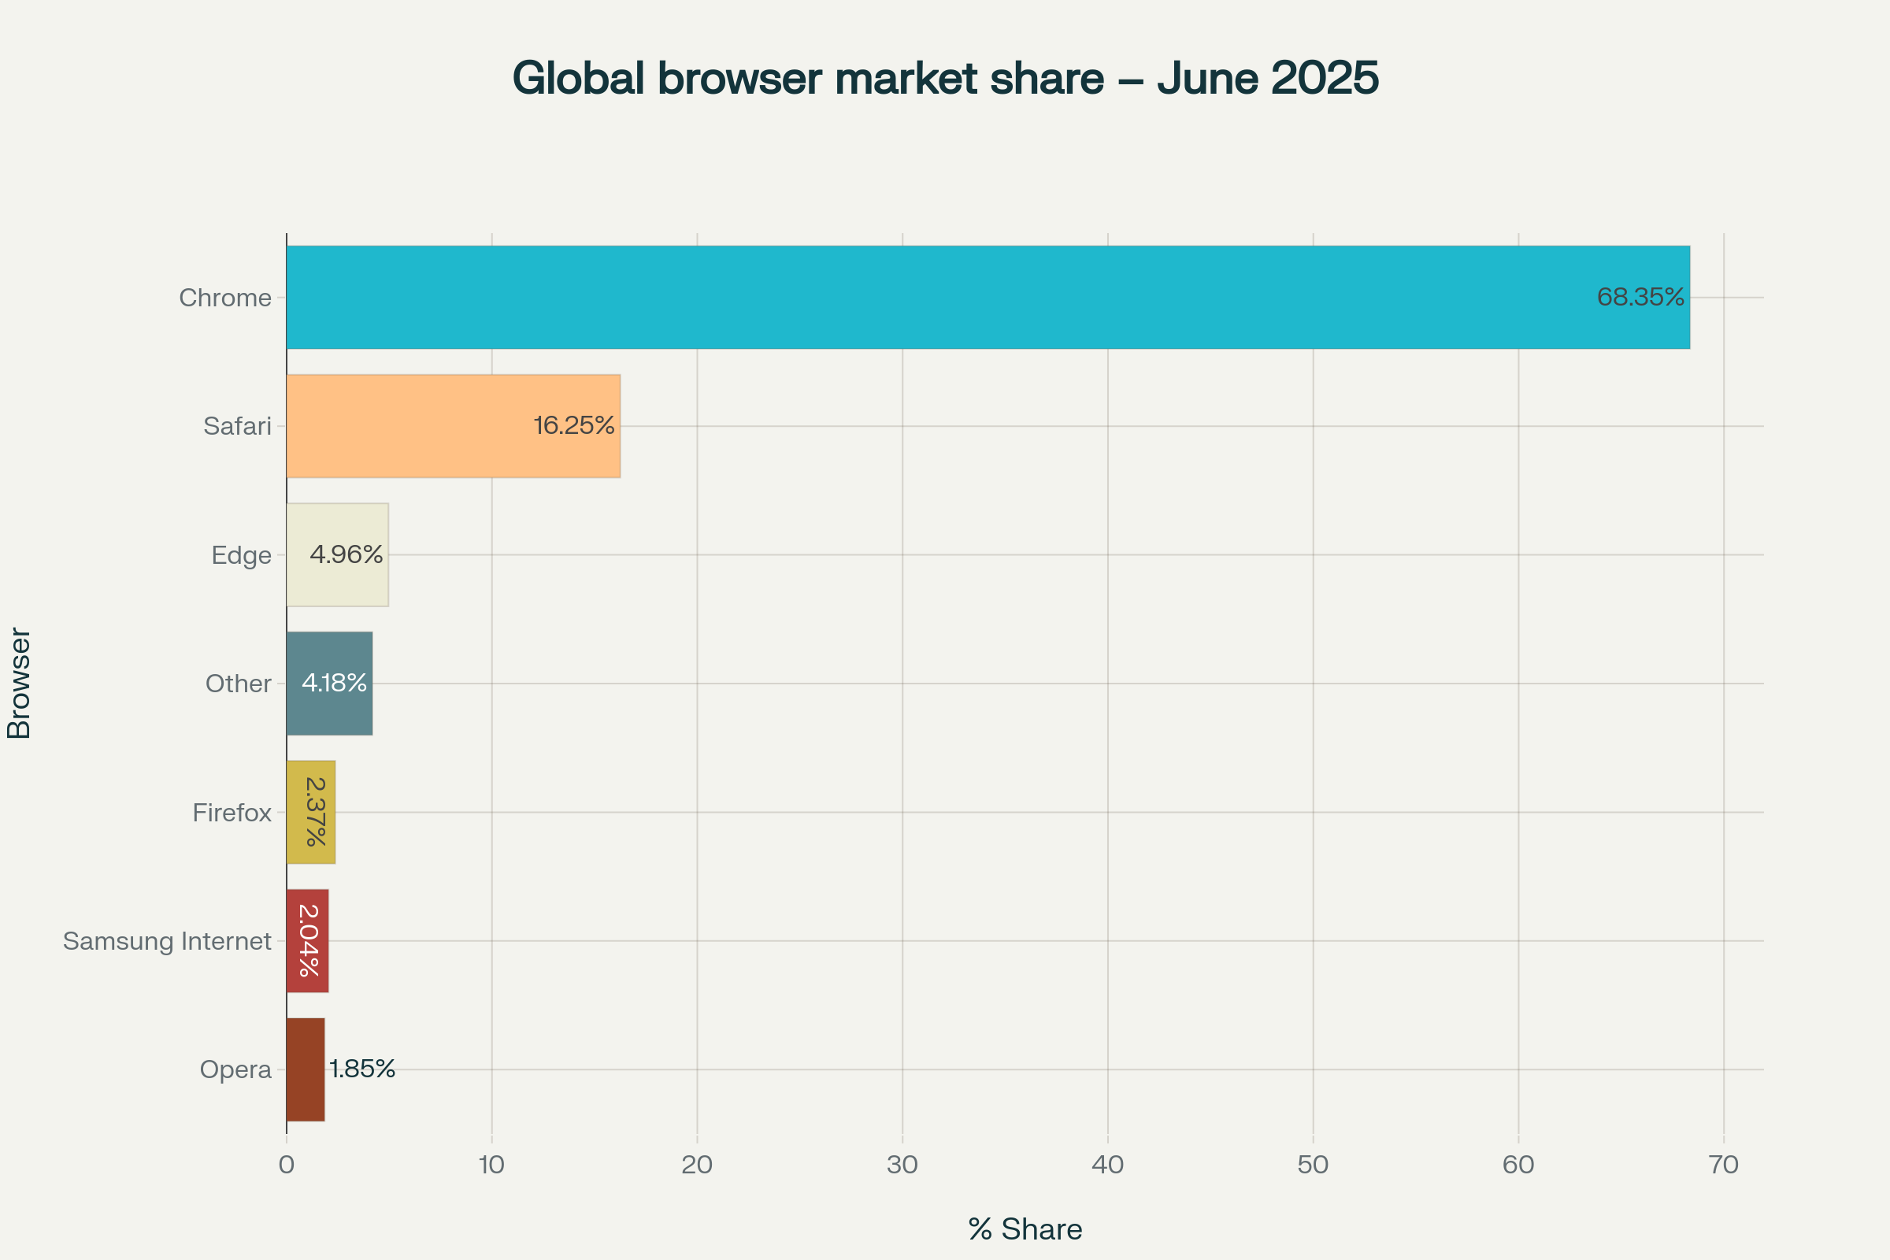This screenshot has width=1890, height=1260.
Task: Click the Opera brown bar
Action: click(x=306, y=1069)
